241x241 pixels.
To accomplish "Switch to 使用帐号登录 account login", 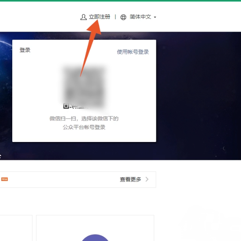I will [133, 52].
